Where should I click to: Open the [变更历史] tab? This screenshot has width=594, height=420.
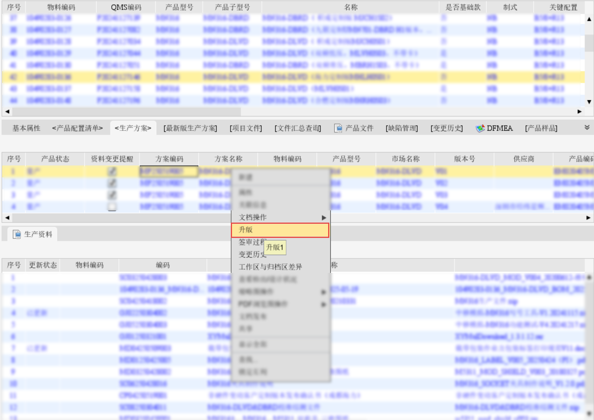[x=447, y=128]
